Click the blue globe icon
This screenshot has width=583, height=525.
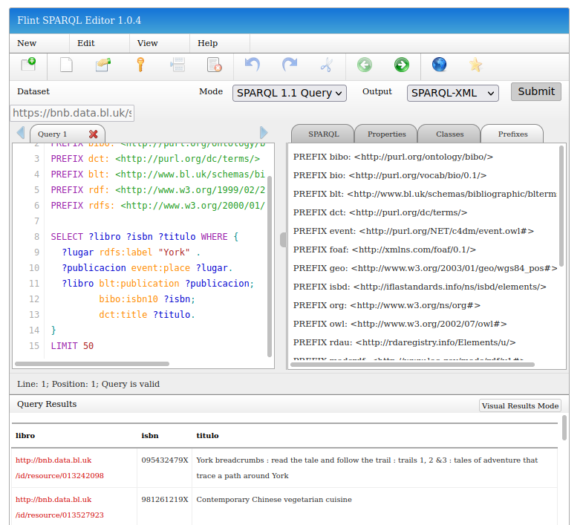439,65
